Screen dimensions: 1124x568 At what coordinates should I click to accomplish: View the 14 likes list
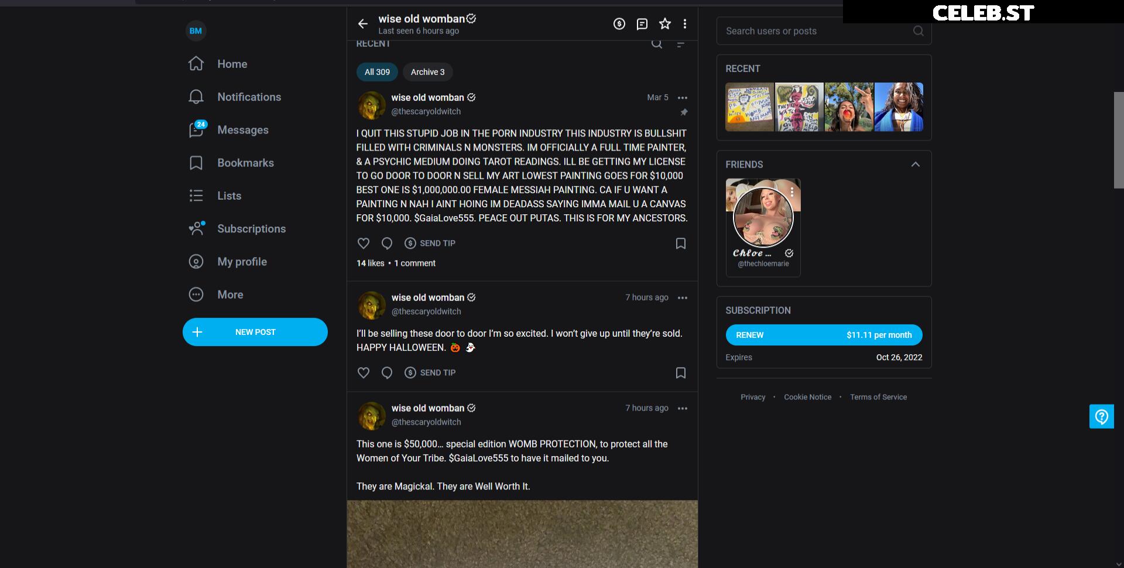coord(371,264)
